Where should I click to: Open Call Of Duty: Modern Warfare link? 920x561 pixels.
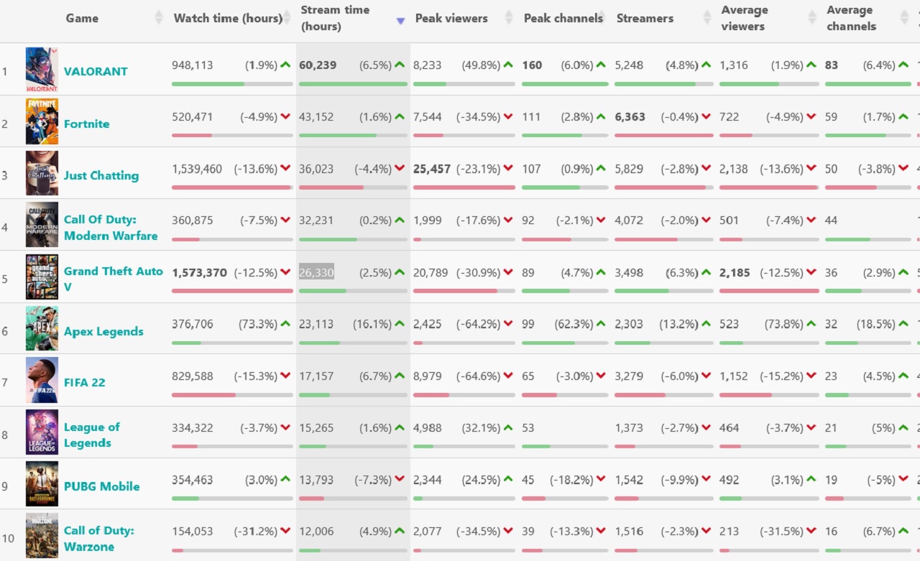click(x=111, y=228)
